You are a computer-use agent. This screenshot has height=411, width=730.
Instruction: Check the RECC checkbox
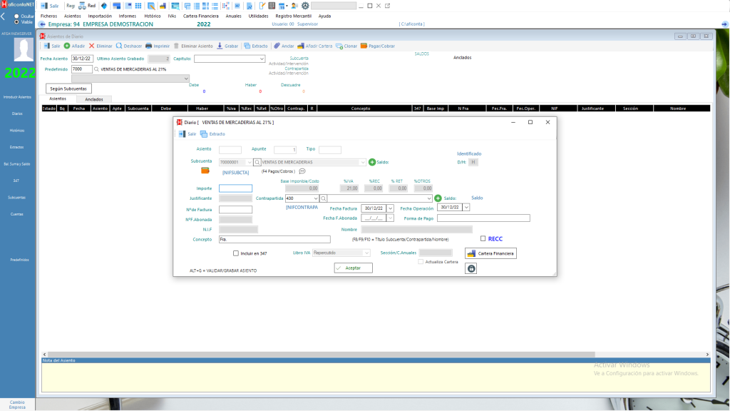click(483, 238)
